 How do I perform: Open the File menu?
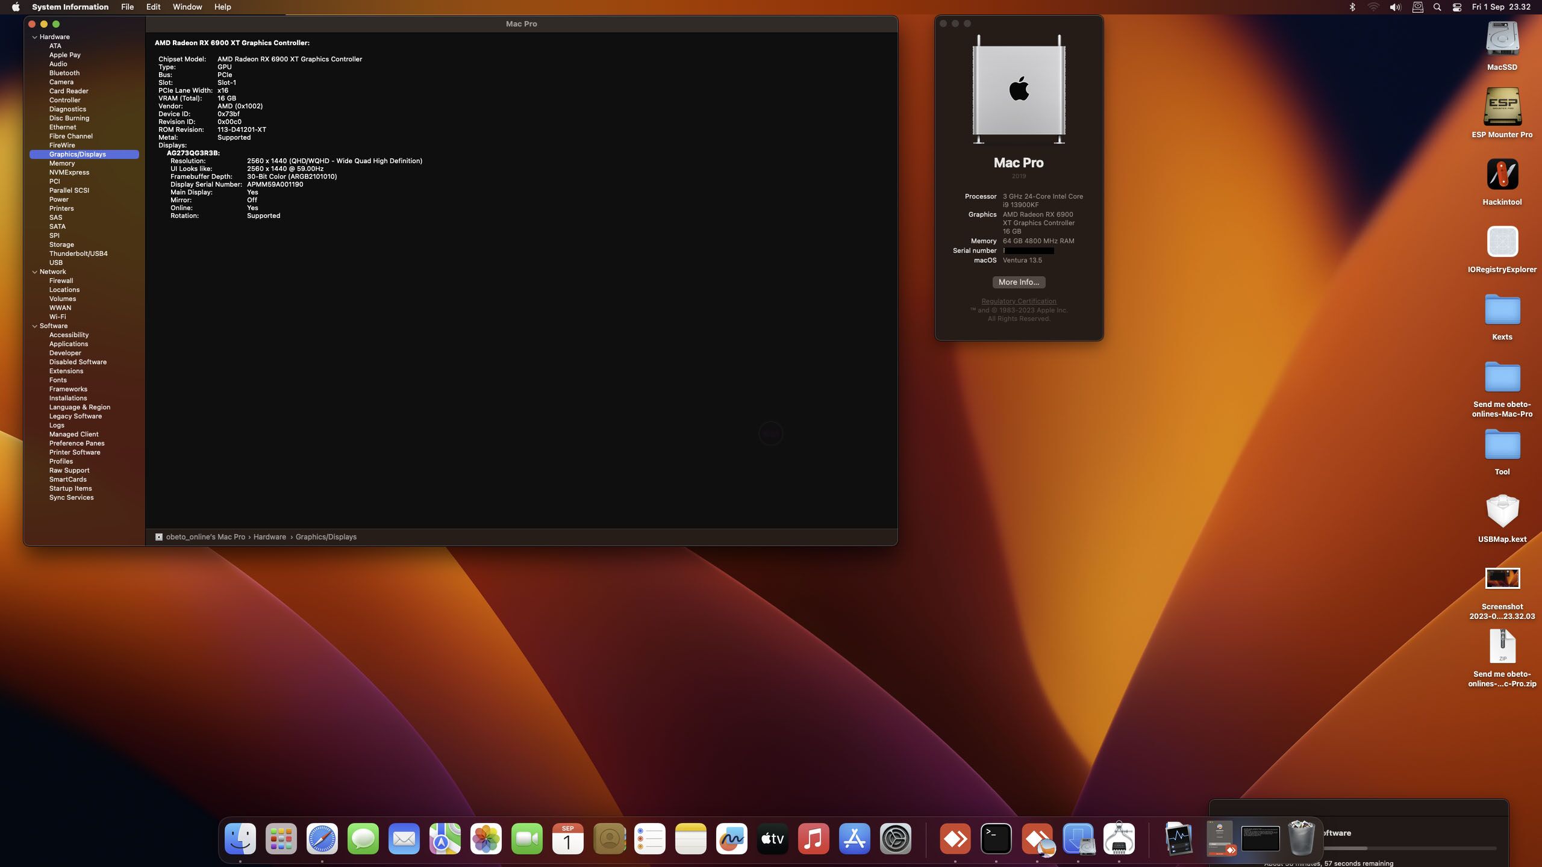[x=127, y=7]
